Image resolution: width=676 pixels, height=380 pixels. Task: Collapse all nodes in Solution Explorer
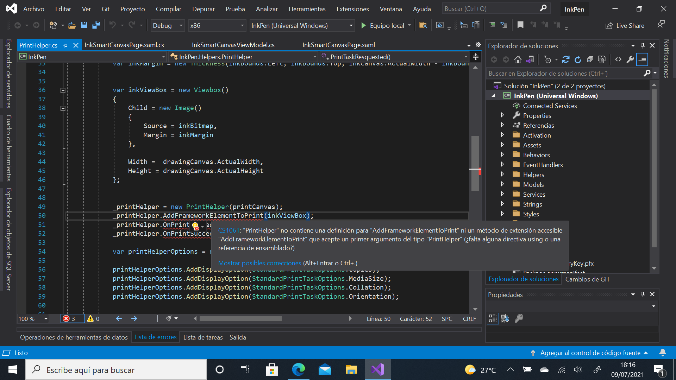click(590, 60)
